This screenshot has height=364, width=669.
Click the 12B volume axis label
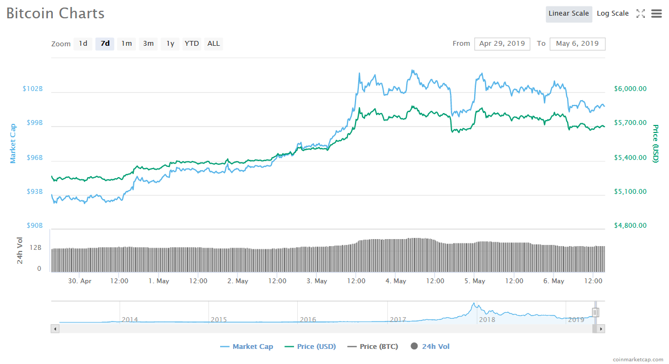[x=36, y=248]
